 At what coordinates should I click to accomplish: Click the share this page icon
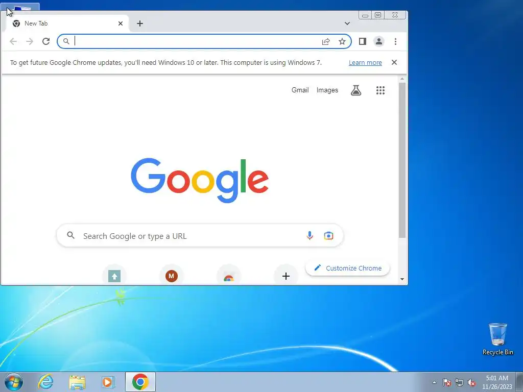tap(326, 41)
